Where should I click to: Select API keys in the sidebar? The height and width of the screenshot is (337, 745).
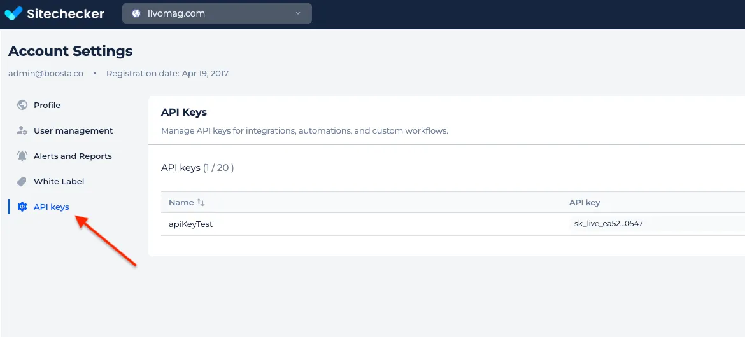[x=52, y=207]
